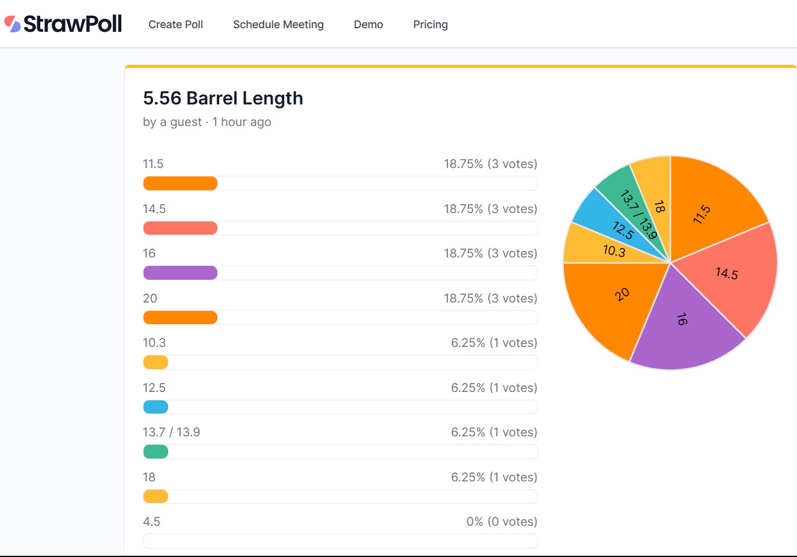The image size is (797, 557).
Task: Click the StrawPoll logo
Action: pos(63,24)
